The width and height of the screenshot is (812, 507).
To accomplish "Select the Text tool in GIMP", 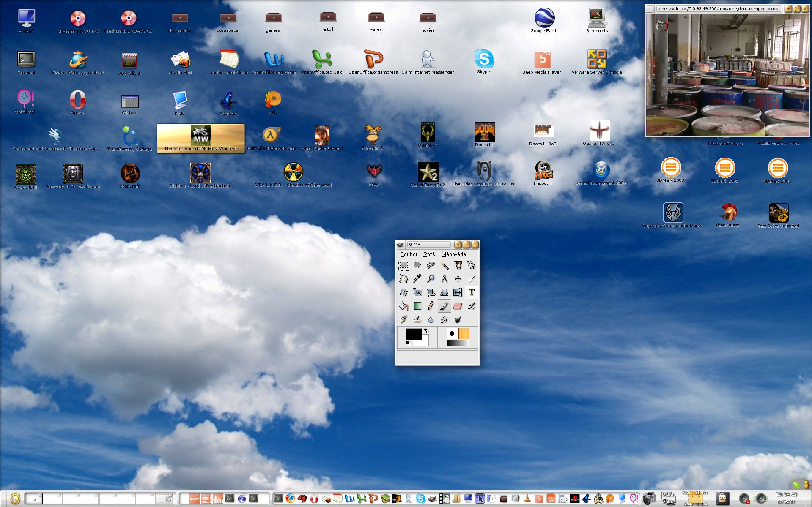I will point(472,292).
